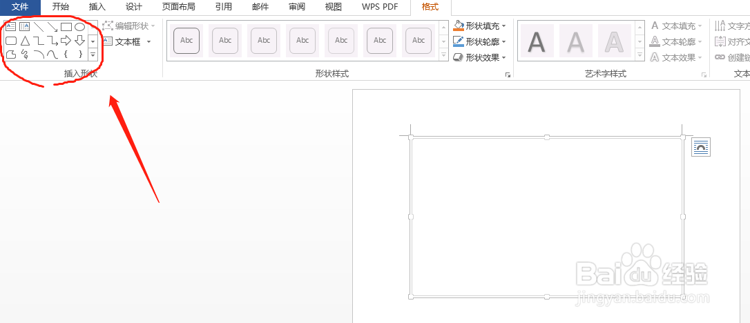Switch to the 邮件 tab
This screenshot has width=750, height=323.
pyautogui.click(x=260, y=7)
